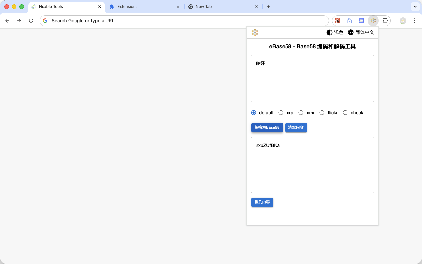The height and width of the screenshot is (264, 422).
Task: Open the Extensions puzzle menu
Action: 385,21
